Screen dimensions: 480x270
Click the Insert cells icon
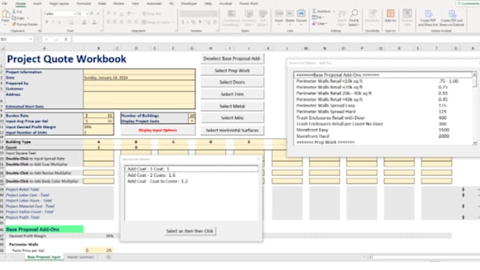tap(279, 14)
